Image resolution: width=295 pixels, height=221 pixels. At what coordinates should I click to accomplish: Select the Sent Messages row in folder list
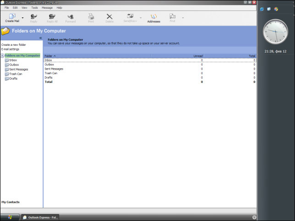150,69
